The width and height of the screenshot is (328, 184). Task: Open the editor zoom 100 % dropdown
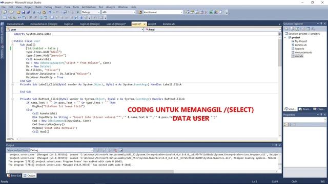click(17, 139)
